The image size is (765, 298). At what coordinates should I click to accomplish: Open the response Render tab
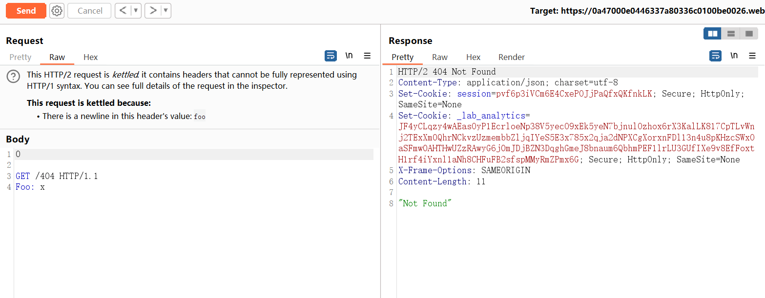(511, 57)
